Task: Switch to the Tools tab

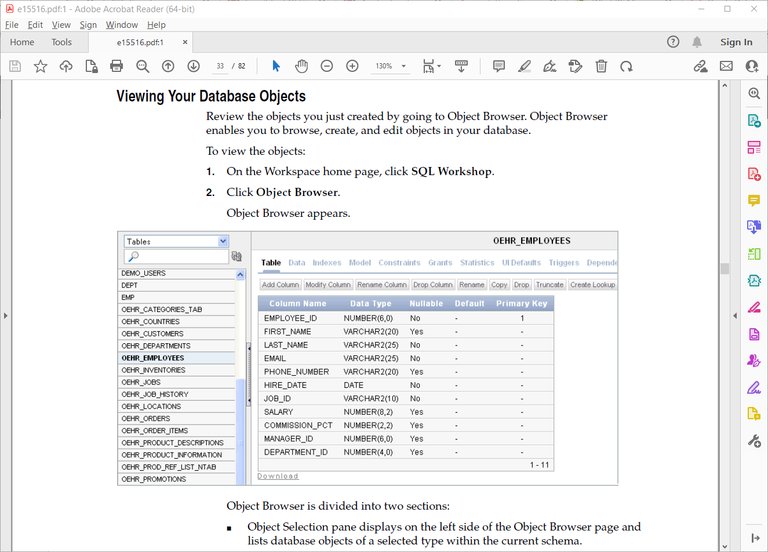Action: 61,42
